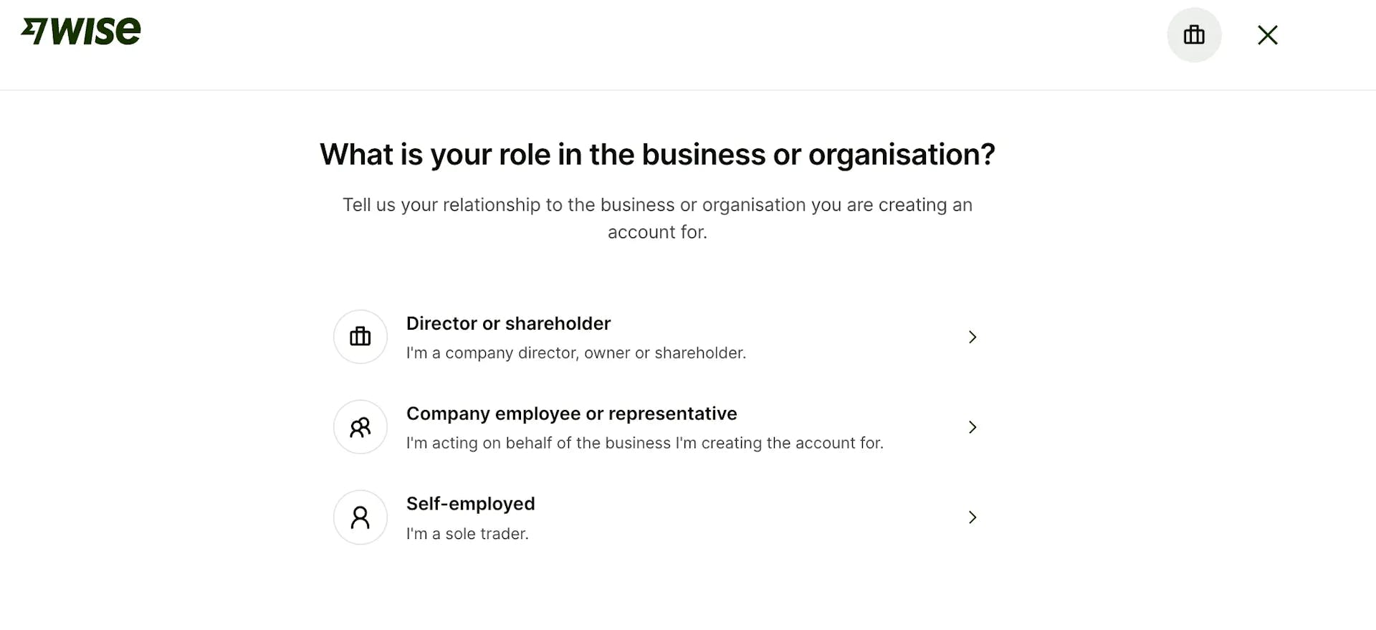Click the chevron next to Self-employed
Image resolution: width=1376 pixels, height=630 pixels.
tap(972, 517)
